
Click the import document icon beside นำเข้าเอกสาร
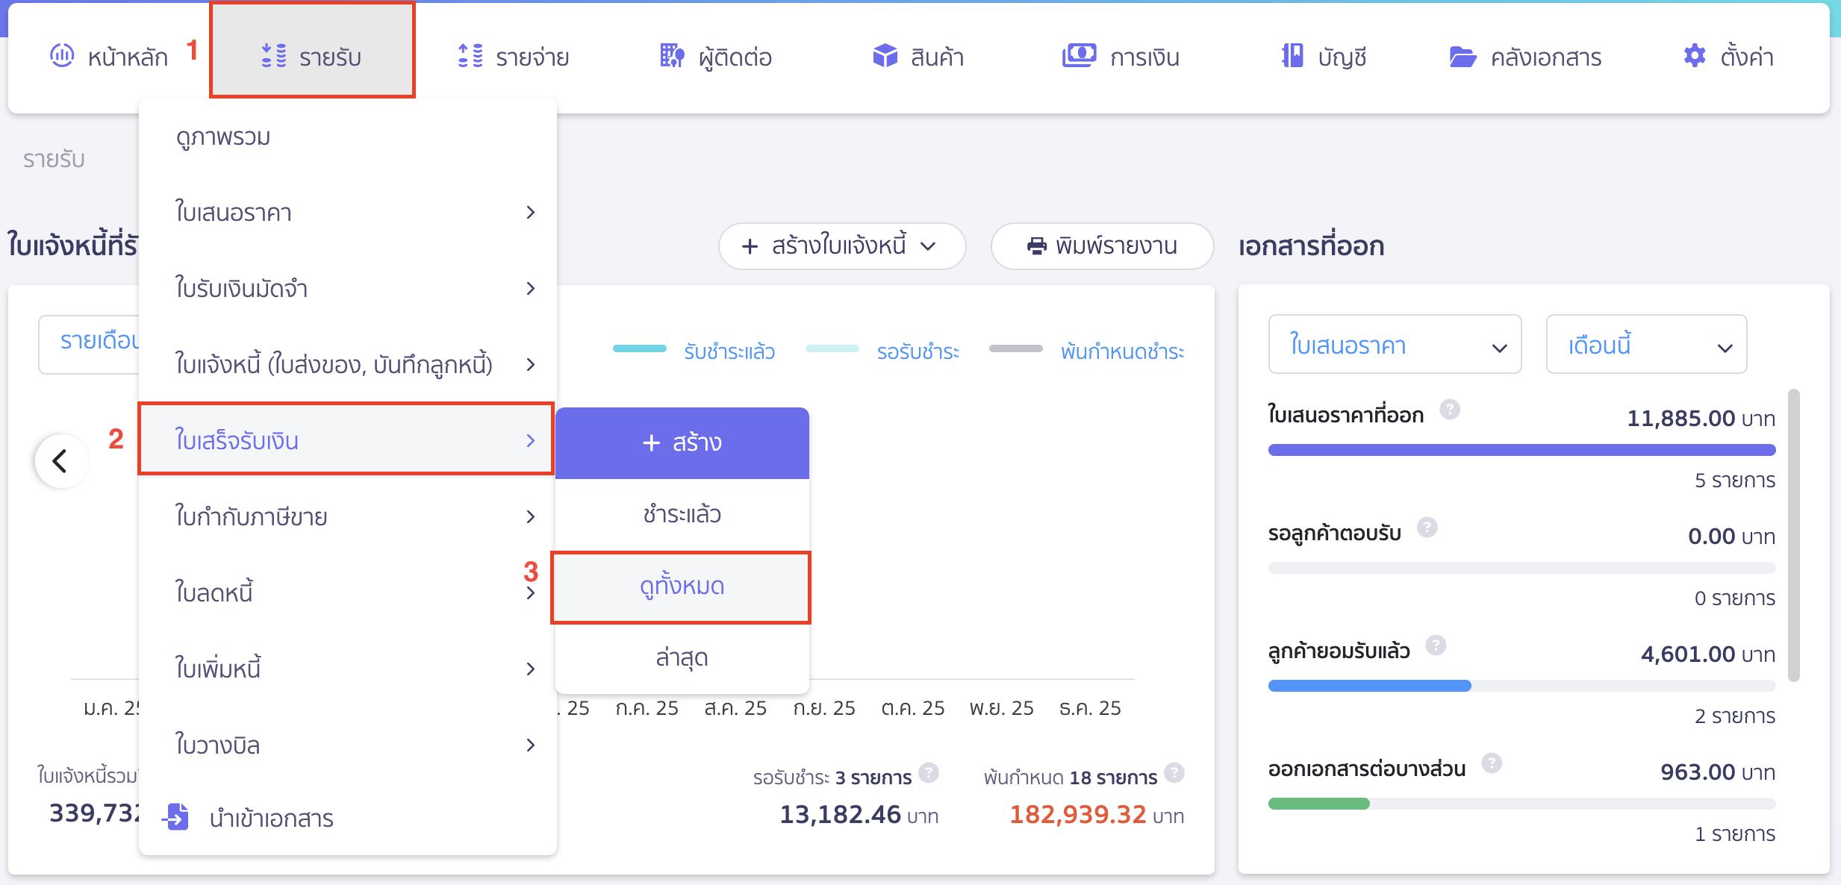tap(176, 817)
